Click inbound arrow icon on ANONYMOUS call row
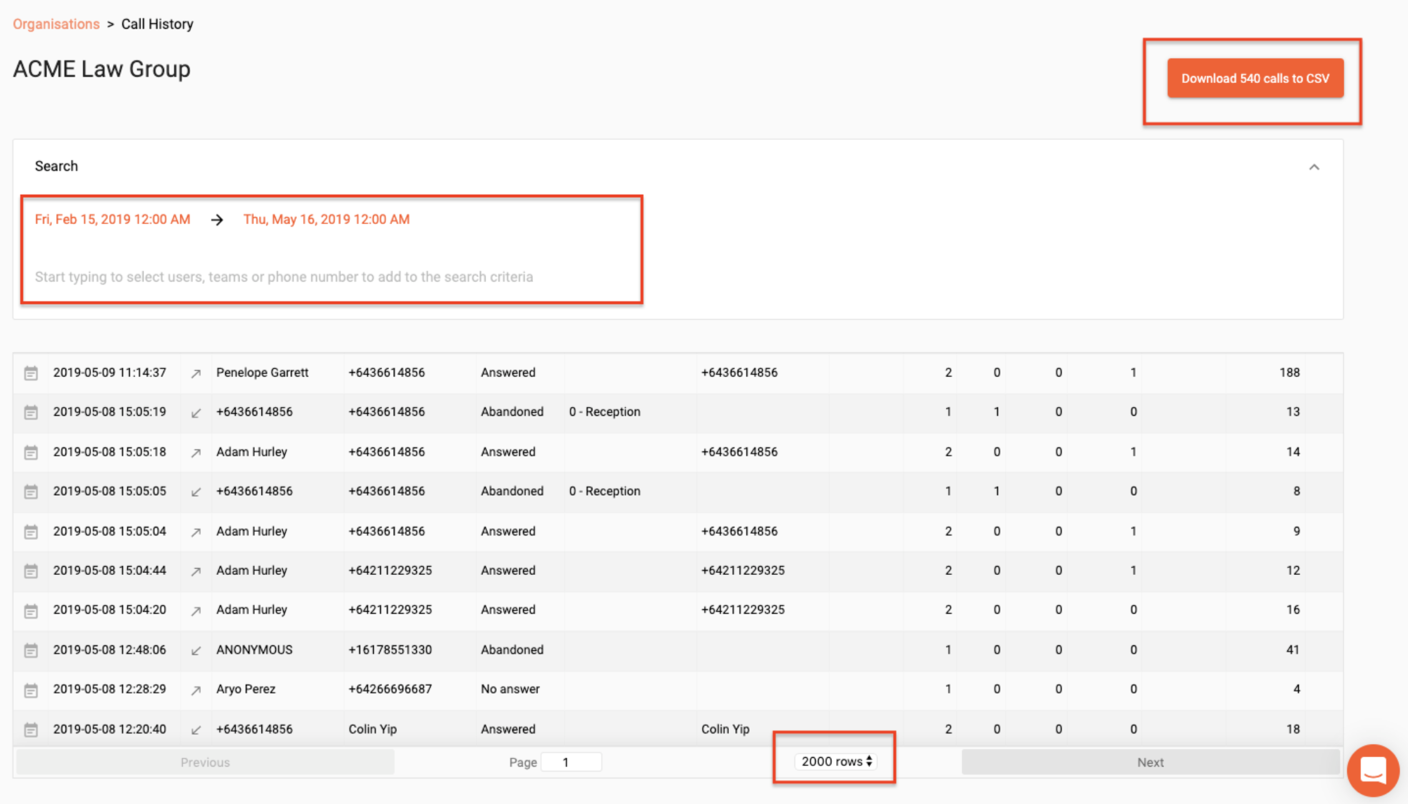Image resolution: width=1408 pixels, height=804 pixels. [196, 650]
